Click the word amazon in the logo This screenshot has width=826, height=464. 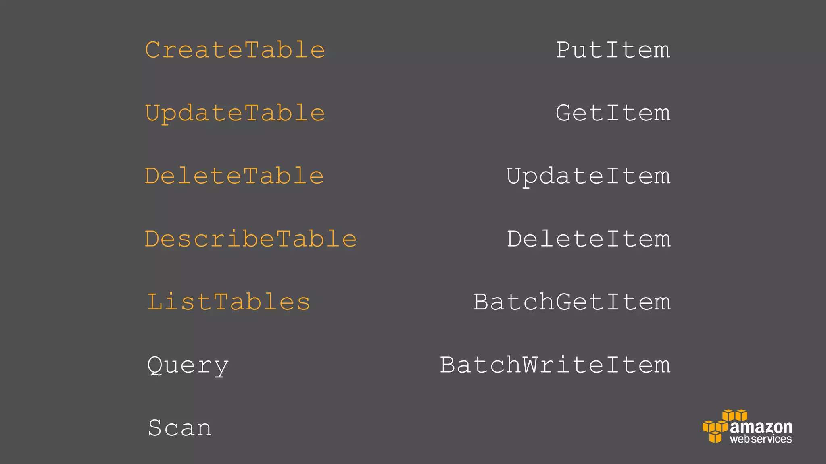(x=761, y=427)
